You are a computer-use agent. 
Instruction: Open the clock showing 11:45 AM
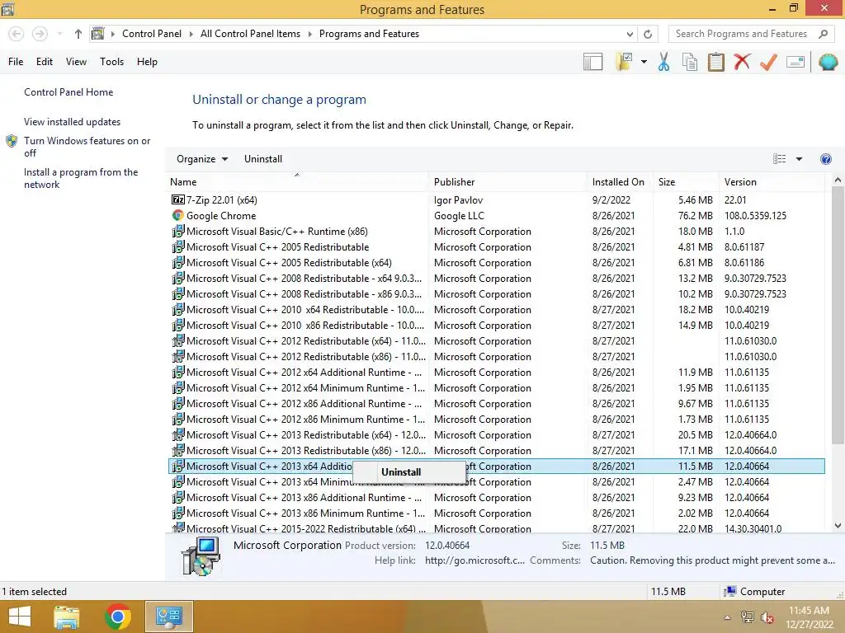[809, 617]
